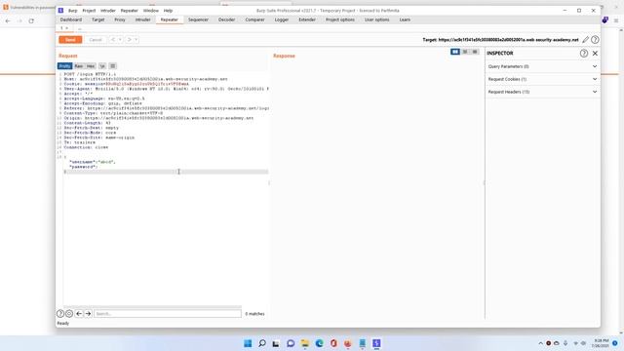The height and width of the screenshot is (351, 624).
Task: Switch to the User options tab
Action: tap(377, 19)
